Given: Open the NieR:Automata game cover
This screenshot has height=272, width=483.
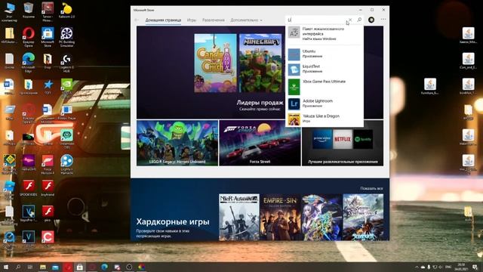Looking at the screenshot, I should (x=239, y=217).
